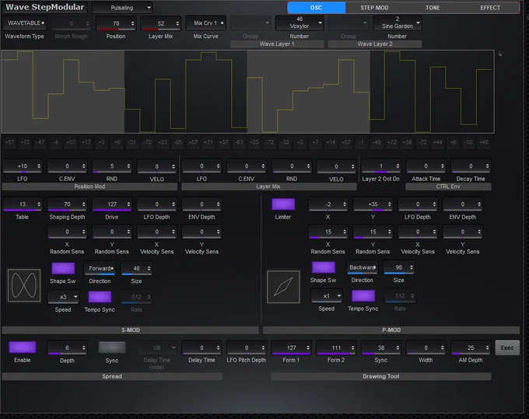The image size is (529, 419).
Task: Toggle P-MOD Tempo Sync switch
Action: pyautogui.click(x=363, y=295)
